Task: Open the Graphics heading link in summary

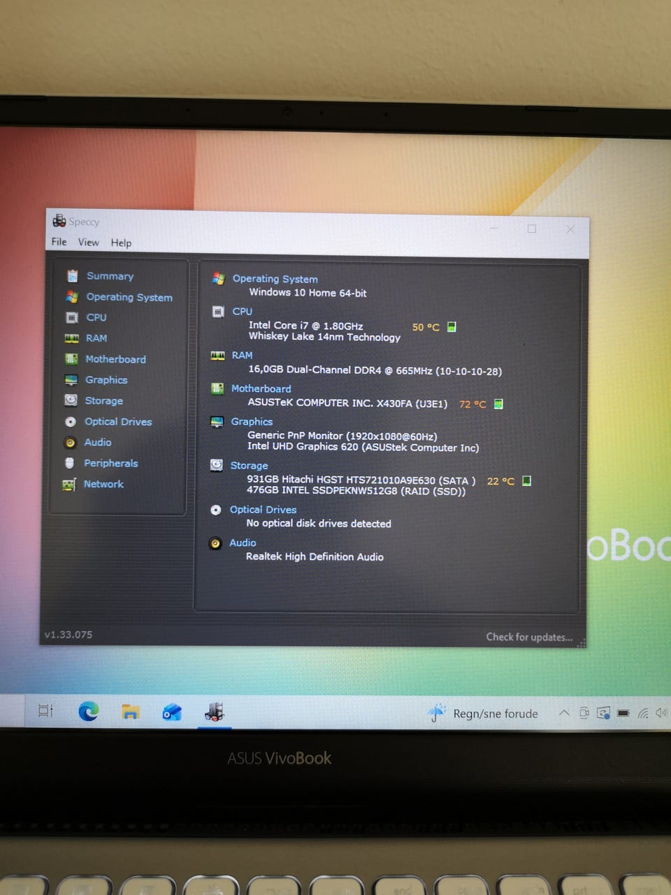Action: pyautogui.click(x=252, y=422)
